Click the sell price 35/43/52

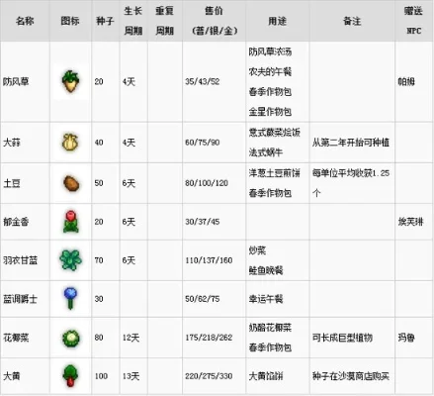tap(202, 81)
